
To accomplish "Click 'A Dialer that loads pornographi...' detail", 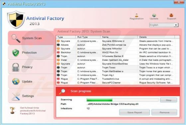I will 156,60.
